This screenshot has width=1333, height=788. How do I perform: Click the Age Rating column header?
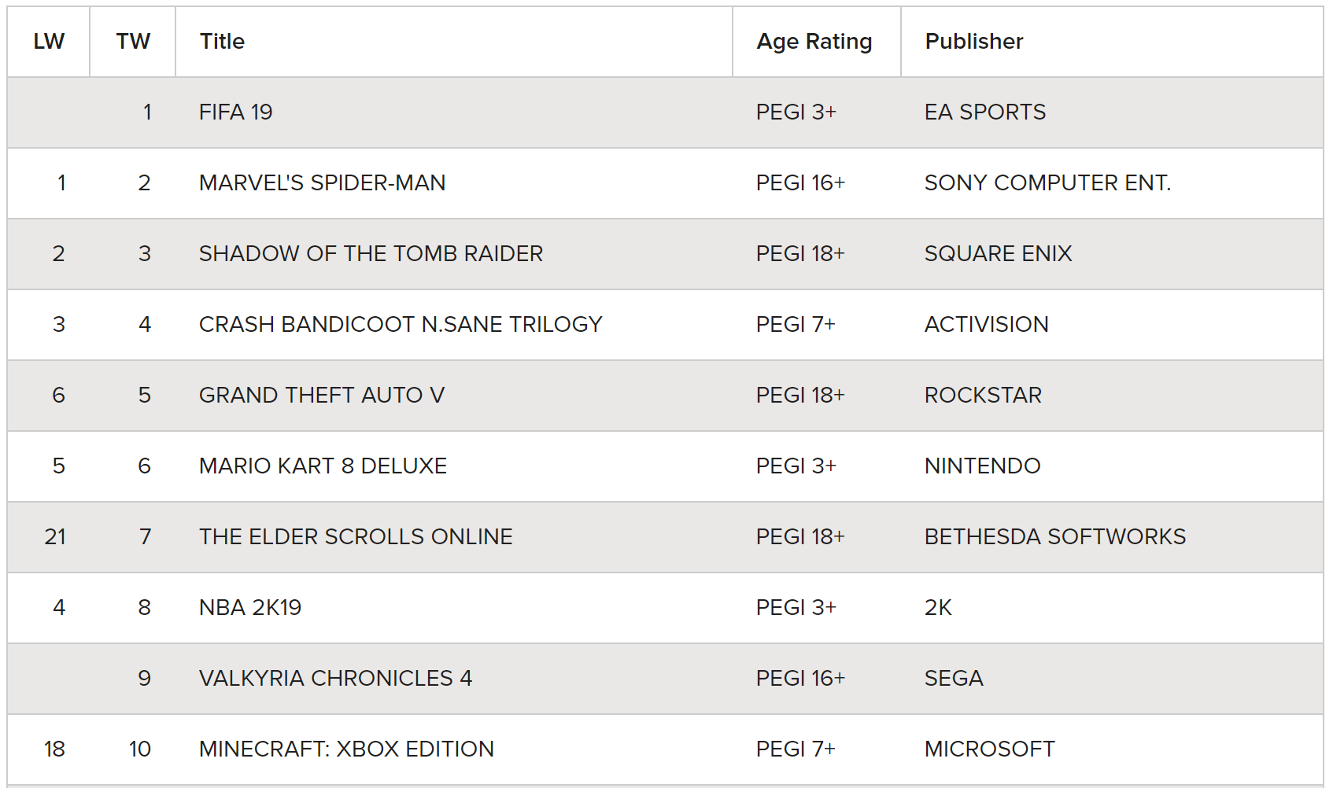coord(817,42)
